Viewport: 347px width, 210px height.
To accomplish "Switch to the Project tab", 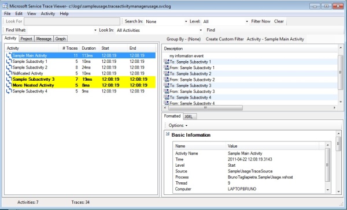I will (x=27, y=39).
